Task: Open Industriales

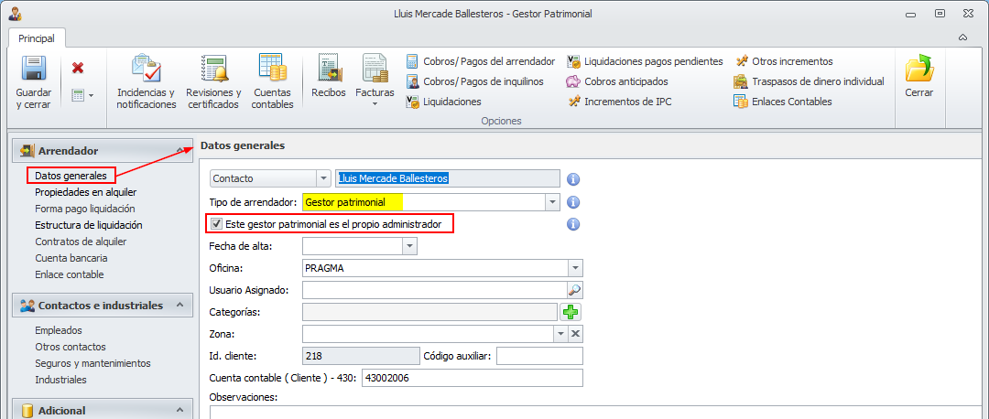Action: (x=60, y=380)
